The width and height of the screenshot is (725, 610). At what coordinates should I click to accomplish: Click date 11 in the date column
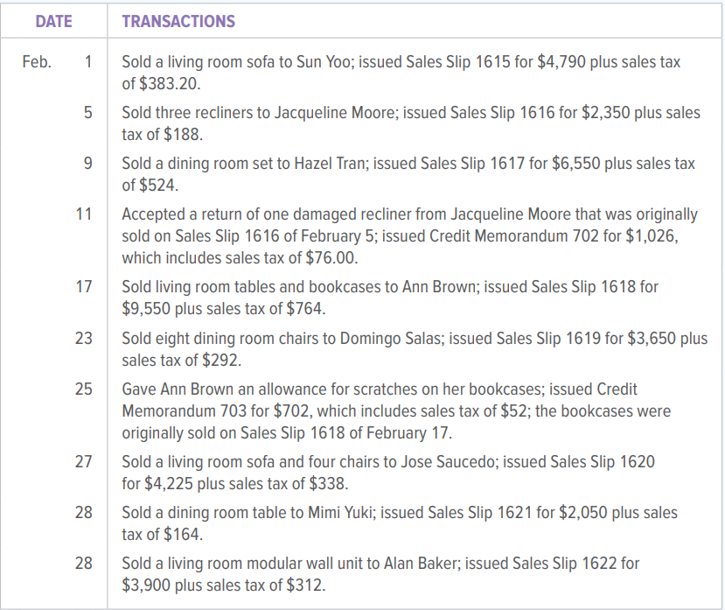(x=83, y=214)
